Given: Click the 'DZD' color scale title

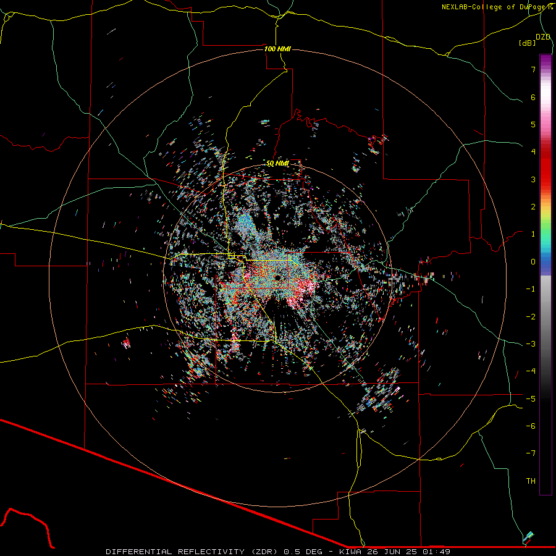Looking at the screenshot, I should (x=543, y=37).
